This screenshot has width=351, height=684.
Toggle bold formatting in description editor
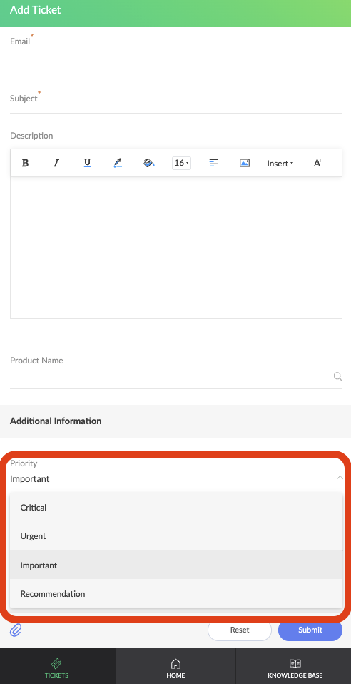(25, 164)
